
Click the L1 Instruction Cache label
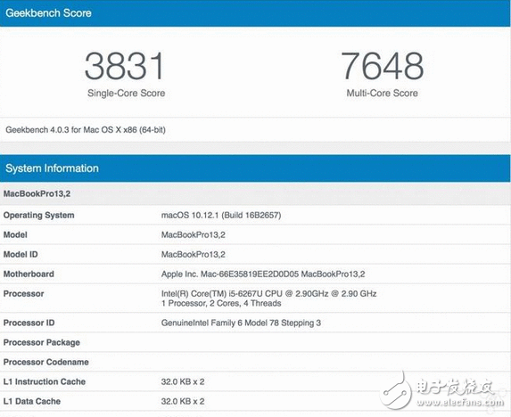[45, 381]
